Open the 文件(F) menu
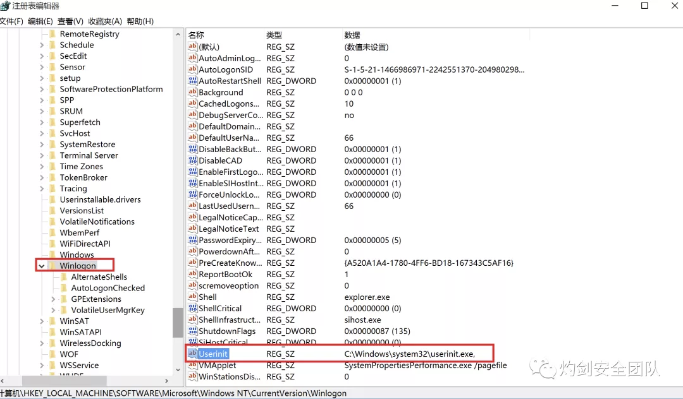Image resolution: width=683 pixels, height=399 pixels. 11,21
